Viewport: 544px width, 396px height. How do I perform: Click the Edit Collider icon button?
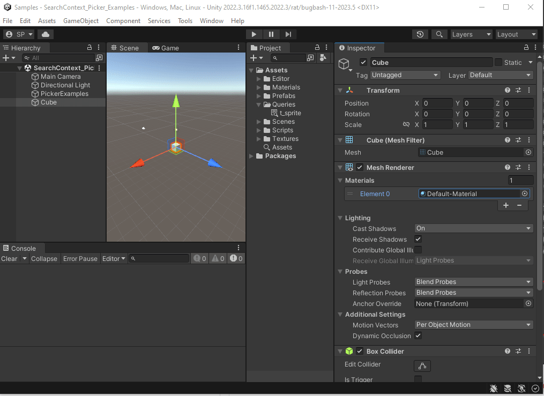[422, 366]
